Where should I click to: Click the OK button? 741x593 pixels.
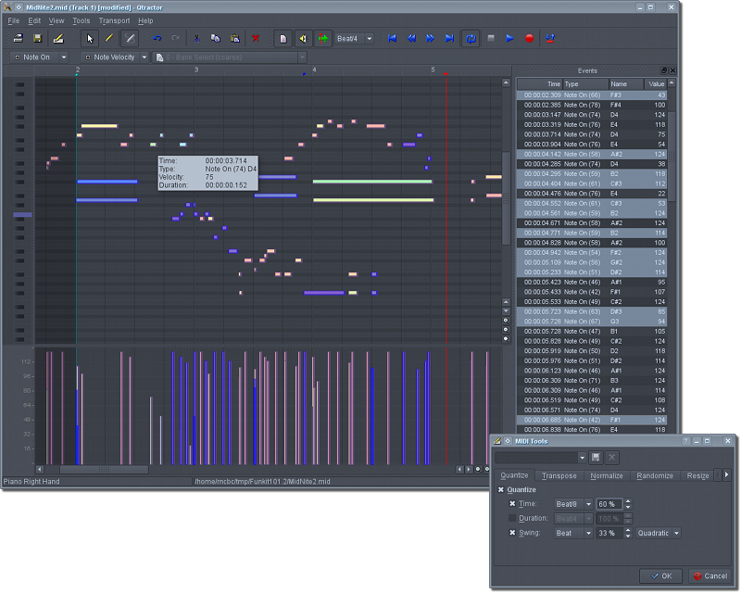pyautogui.click(x=661, y=575)
